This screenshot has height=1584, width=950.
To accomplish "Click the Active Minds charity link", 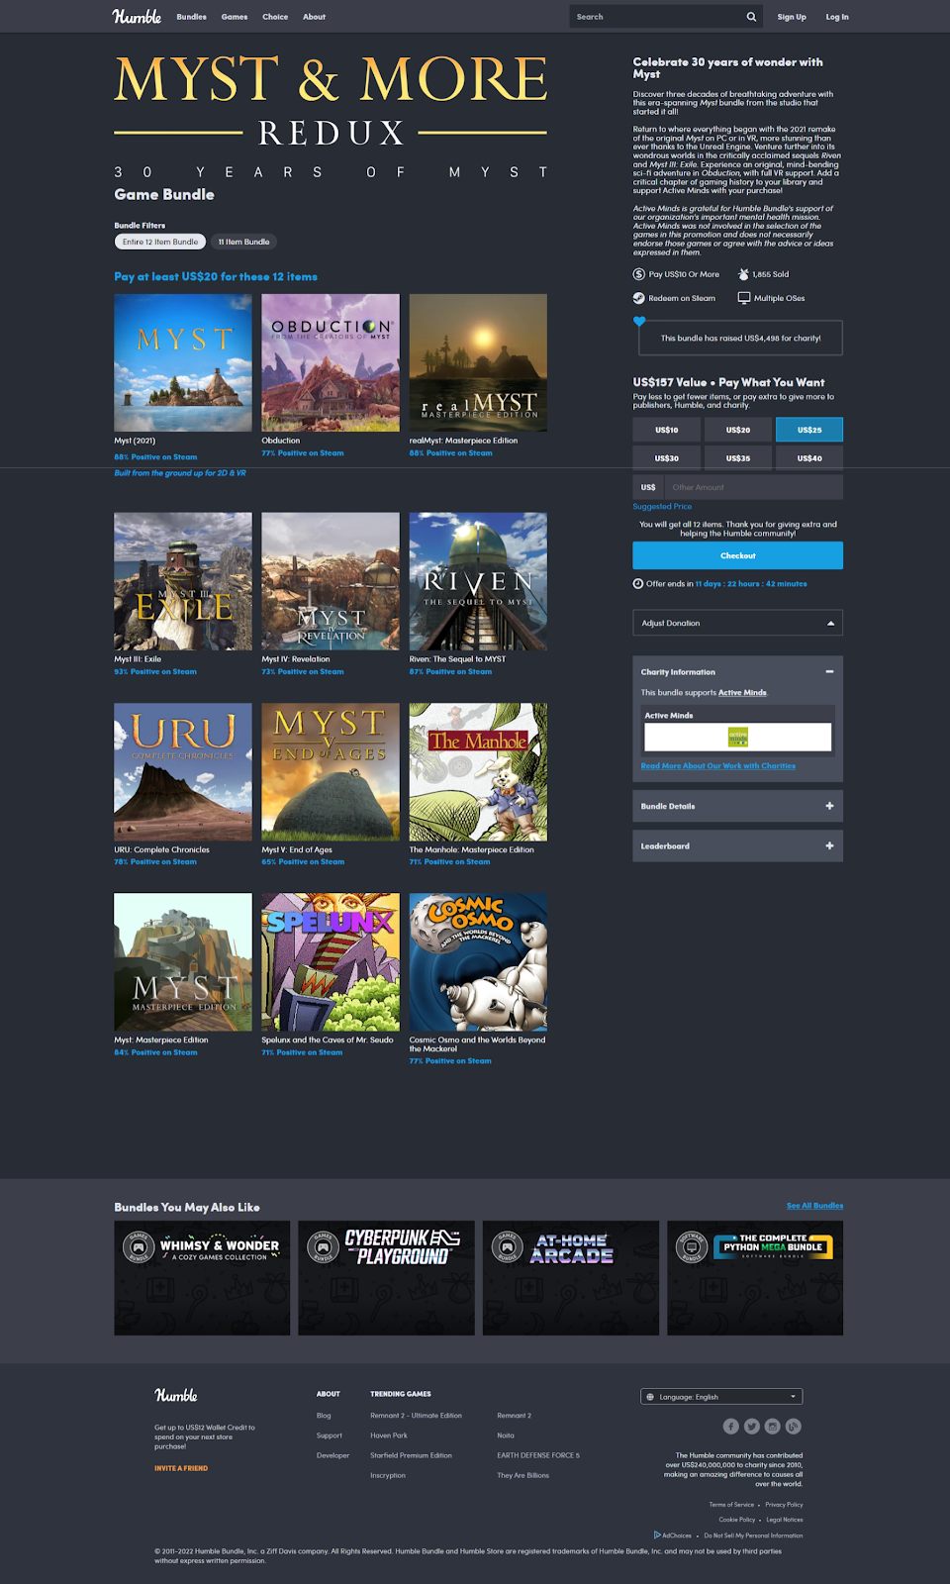I will [742, 693].
